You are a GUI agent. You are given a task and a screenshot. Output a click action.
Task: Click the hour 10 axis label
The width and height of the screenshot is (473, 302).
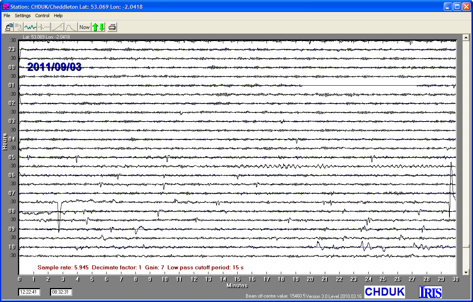pyautogui.click(x=12, y=247)
